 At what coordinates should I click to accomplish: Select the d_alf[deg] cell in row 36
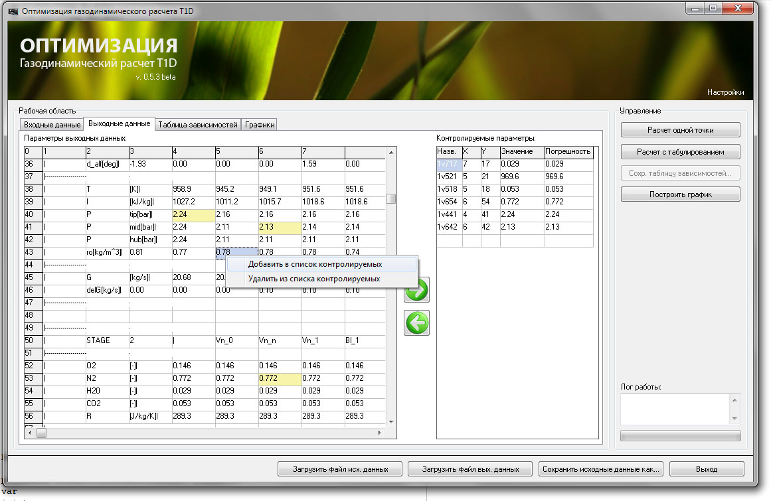(x=107, y=164)
